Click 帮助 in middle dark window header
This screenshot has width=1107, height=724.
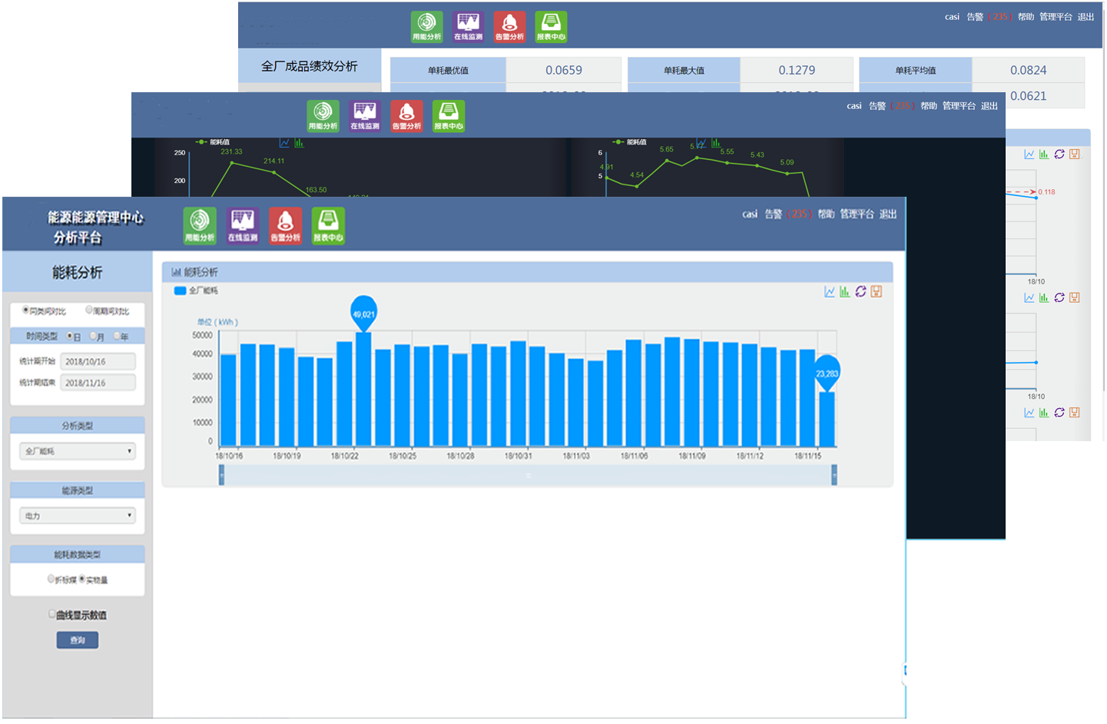pyautogui.click(x=929, y=106)
